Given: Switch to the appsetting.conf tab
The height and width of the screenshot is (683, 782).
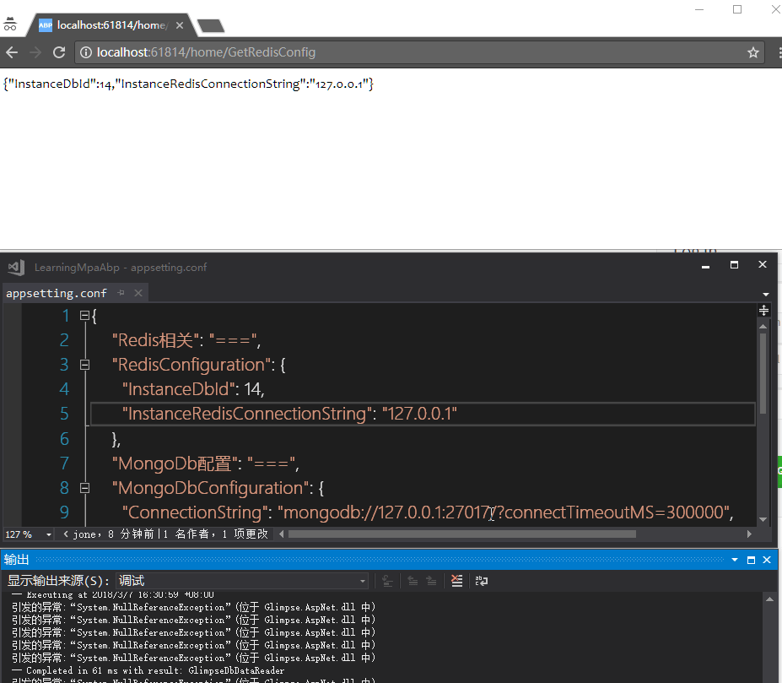Looking at the screenshot, I should pos(57,293).
